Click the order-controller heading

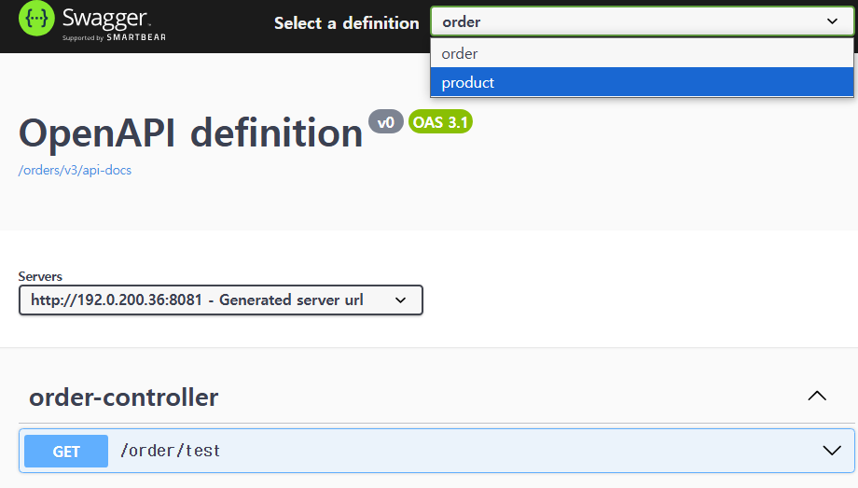click(124, 397)
